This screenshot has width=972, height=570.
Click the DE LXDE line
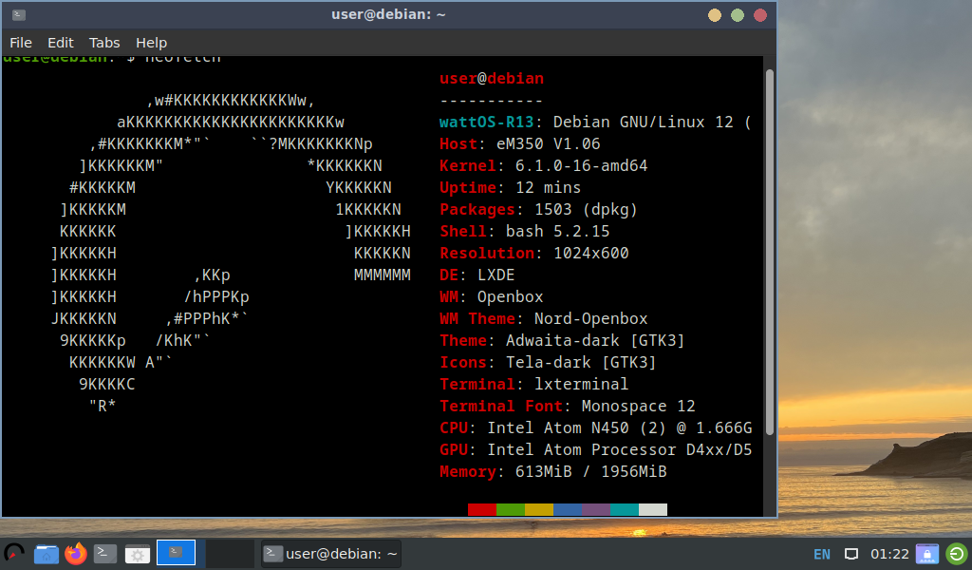477,275
